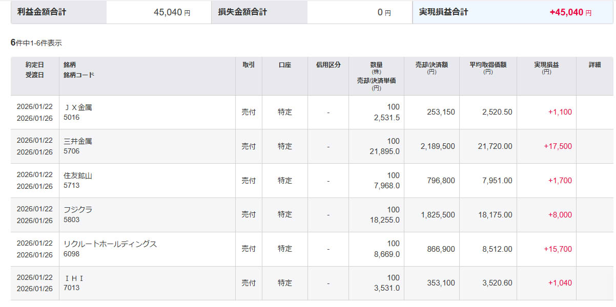Image resolution: width=616 pixels, height=307 pixels.
Task: Click the ＪＸ金属 stock name
Action: tap(78, 107)
